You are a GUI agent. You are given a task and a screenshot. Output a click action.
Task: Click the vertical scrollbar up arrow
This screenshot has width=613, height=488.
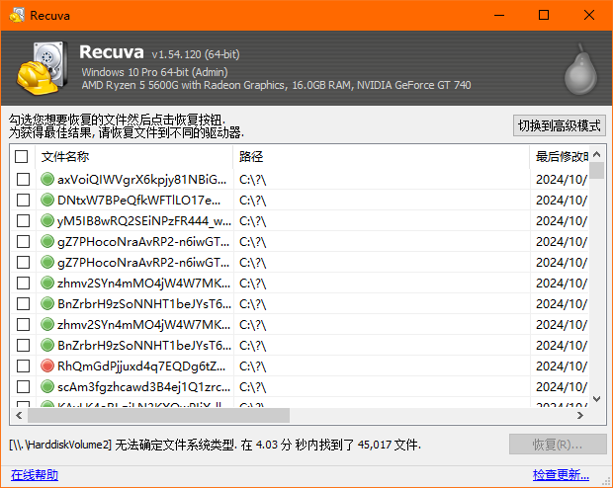pyautogui.click(x=596, y=154)
